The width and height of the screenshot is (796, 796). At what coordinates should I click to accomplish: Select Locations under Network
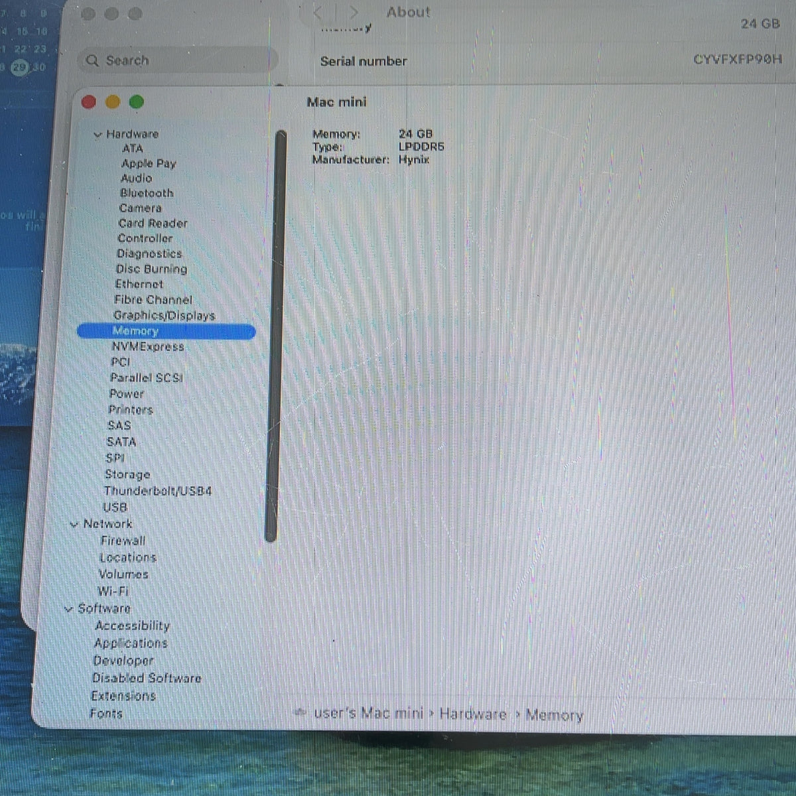(128, 558)
